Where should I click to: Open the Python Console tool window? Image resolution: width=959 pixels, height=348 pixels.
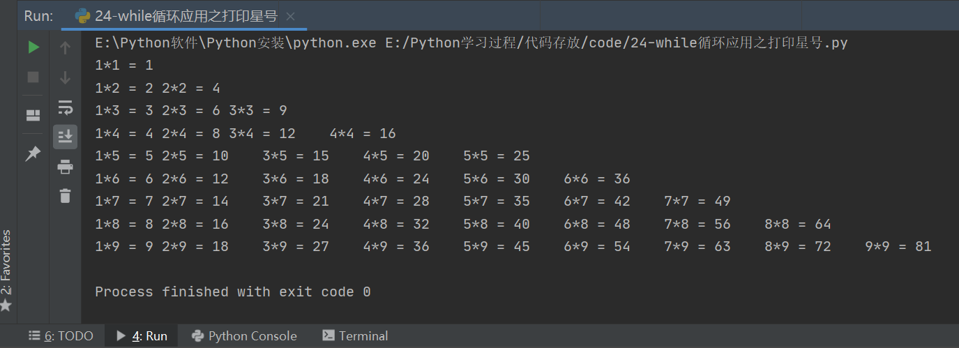(x=243, y=336)
